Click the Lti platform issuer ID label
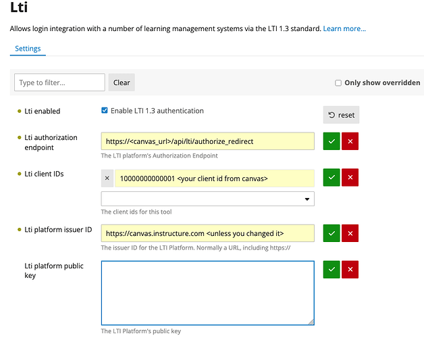This screenshot has height=338, width=424. (x=58, y=230)
